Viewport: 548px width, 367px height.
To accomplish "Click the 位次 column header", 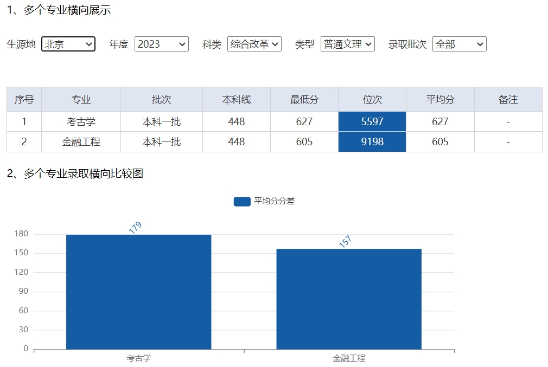I will 372,100.
